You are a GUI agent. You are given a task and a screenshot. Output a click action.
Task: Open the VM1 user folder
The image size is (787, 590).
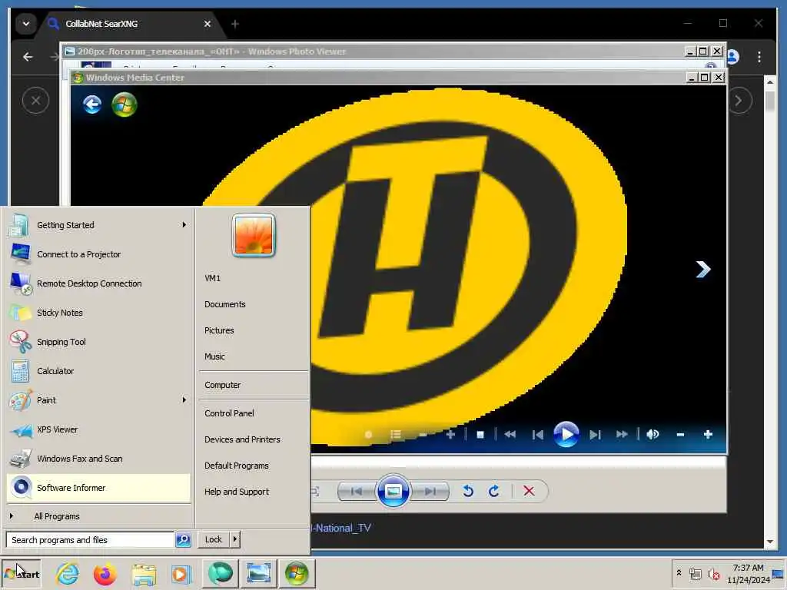coord(254,278)
